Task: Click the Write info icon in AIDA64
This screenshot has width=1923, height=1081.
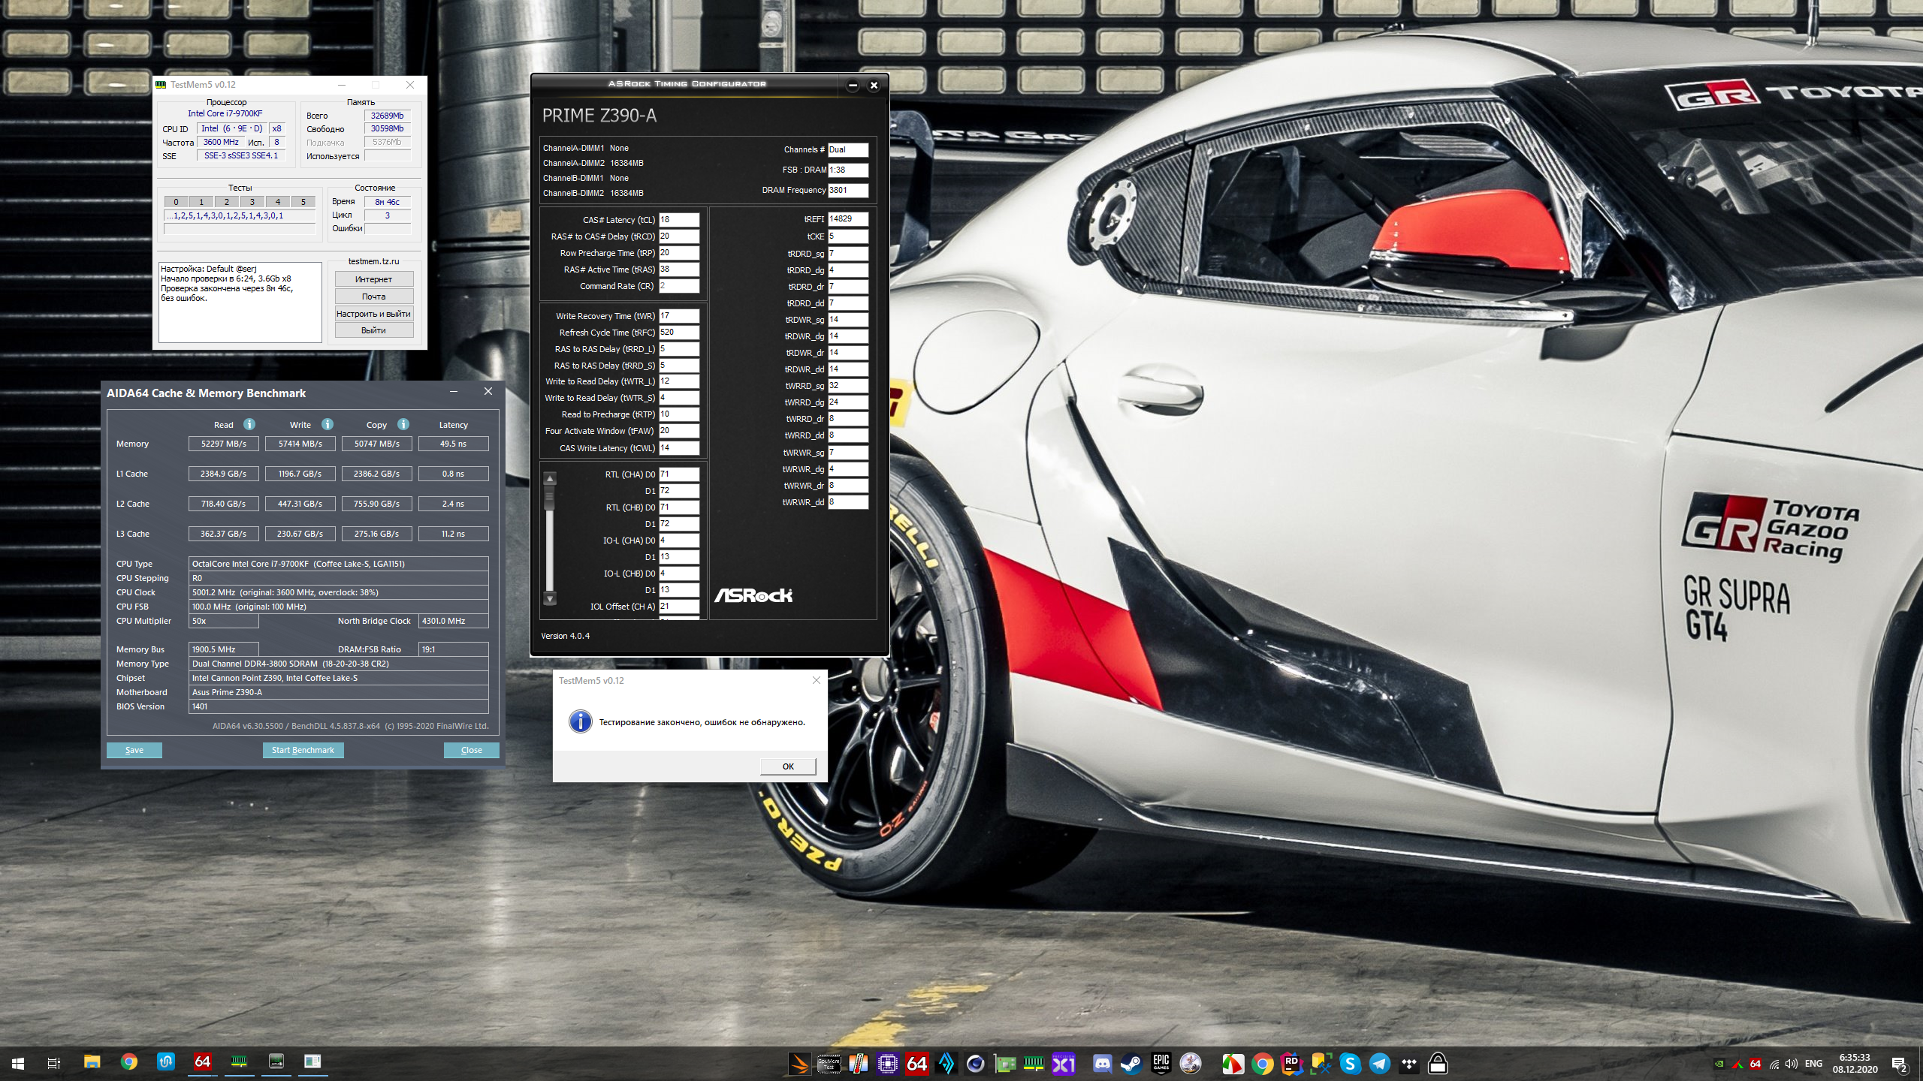Action: 328,424
